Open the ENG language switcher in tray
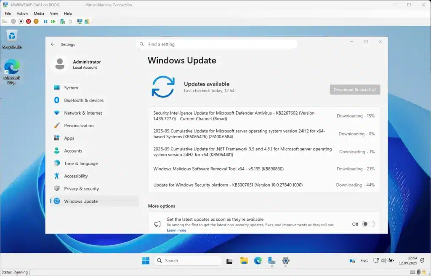The image size is (431, 276). (364, 261)
